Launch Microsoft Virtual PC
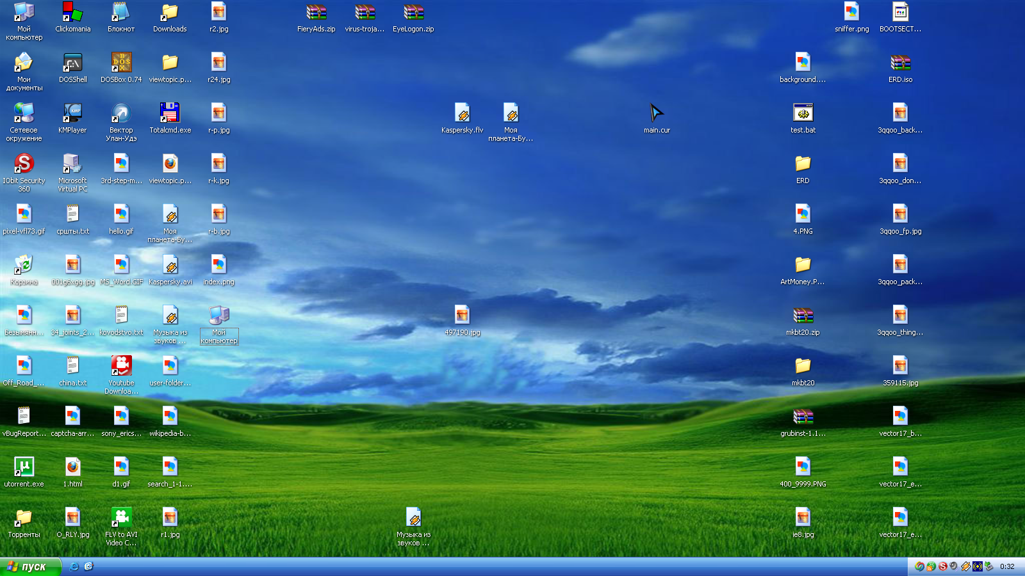This screenshot has height=576, width=1025. [72, 164]
